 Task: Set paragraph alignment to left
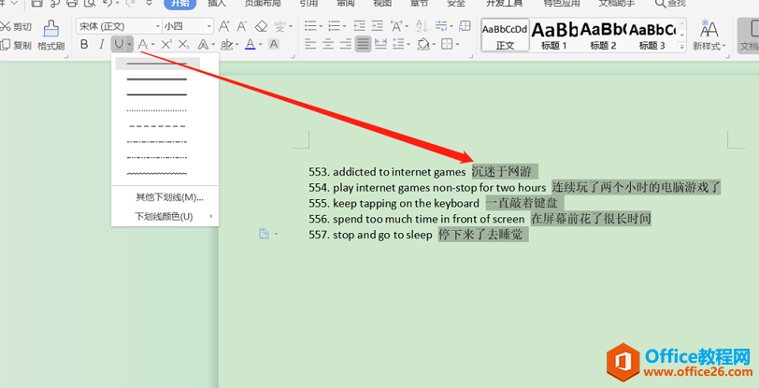point(310,45)
